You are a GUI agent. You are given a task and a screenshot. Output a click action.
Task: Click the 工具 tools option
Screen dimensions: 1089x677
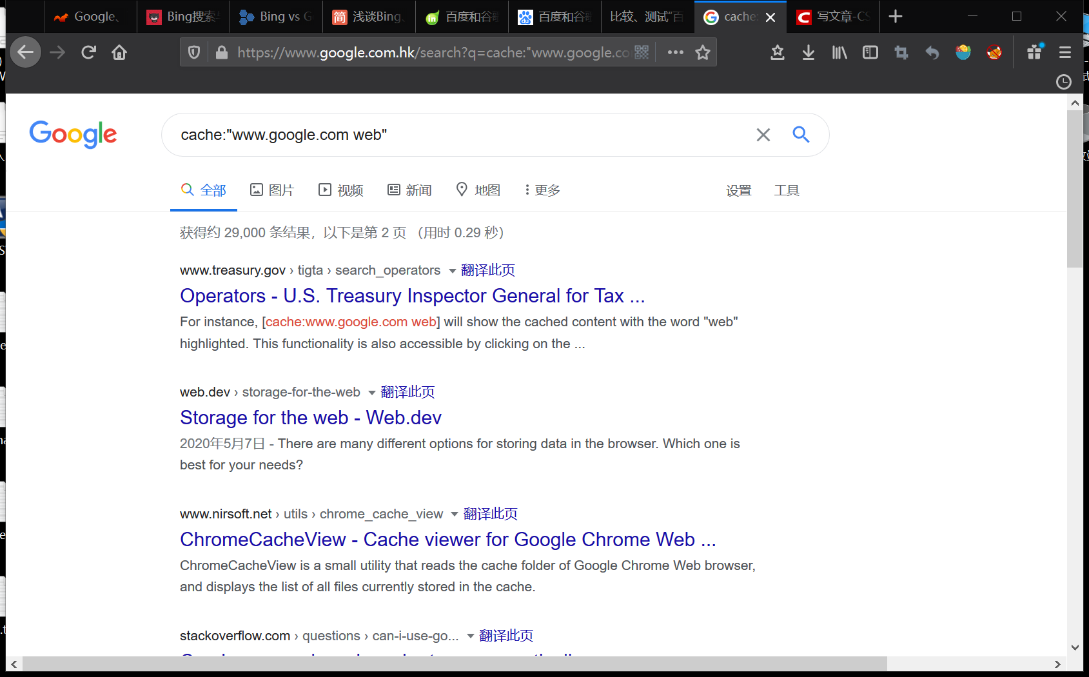tap(787, 190)
